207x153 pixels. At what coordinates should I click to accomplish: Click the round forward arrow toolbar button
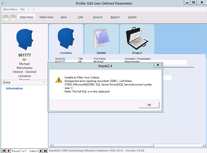13,18
